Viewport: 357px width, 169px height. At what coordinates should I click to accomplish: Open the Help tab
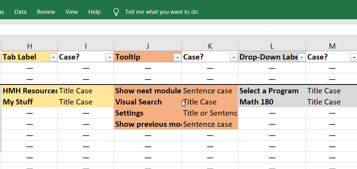pos(94,12)
